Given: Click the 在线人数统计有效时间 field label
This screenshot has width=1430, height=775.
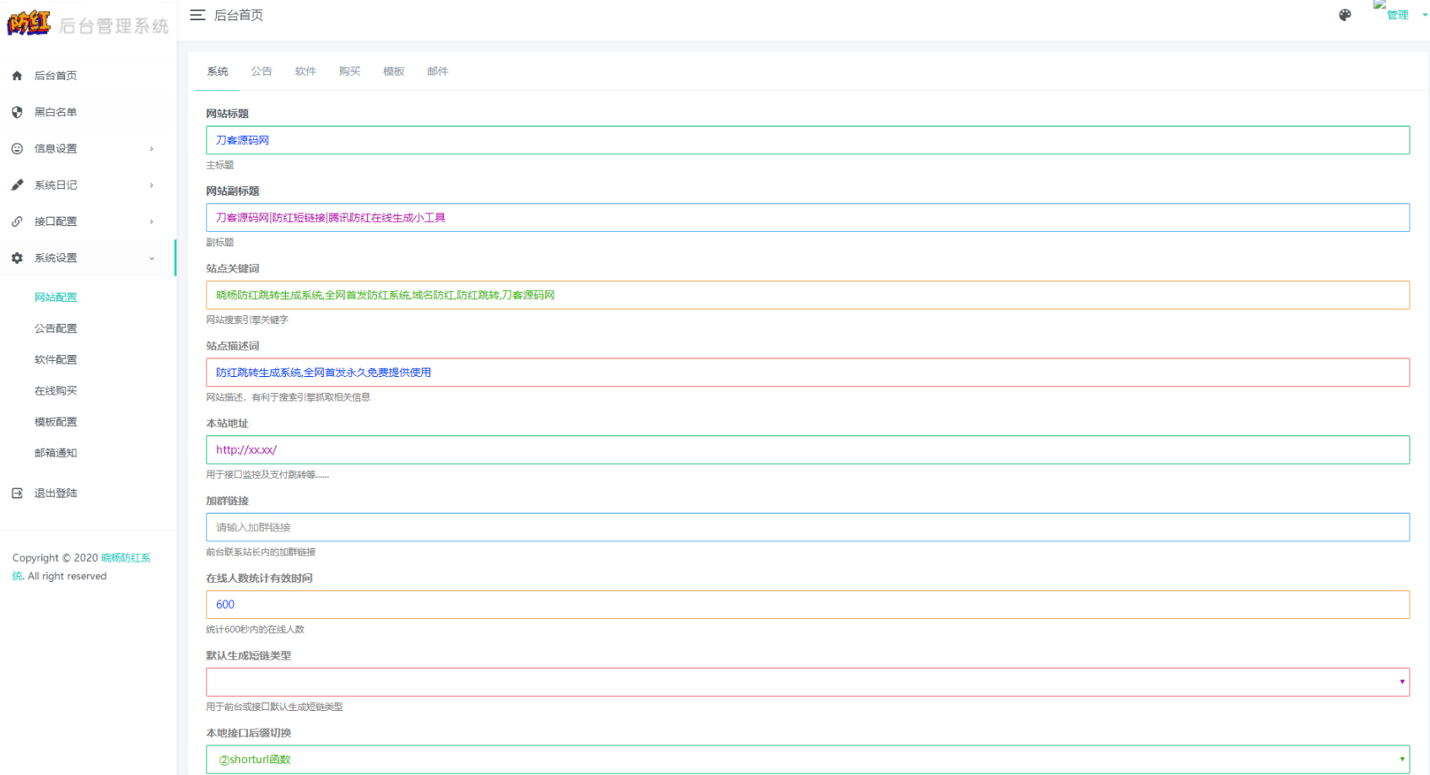Looking at the screenshot, I should (259, 579).
